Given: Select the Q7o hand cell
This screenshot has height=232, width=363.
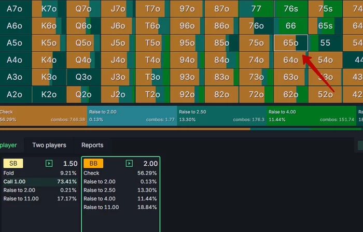Looking at the screenshot, I should [83, 9].
